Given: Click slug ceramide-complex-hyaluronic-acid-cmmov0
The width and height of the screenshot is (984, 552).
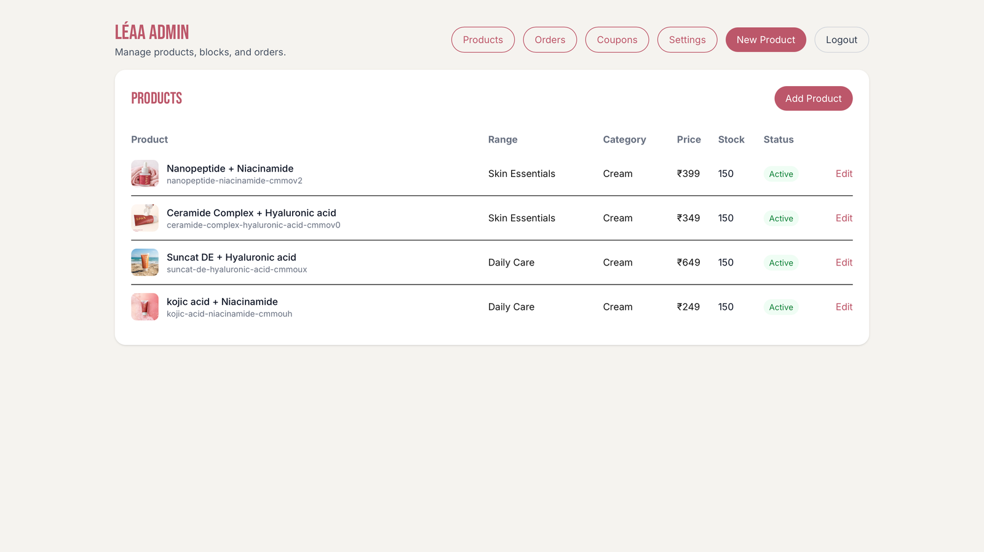Looking at the screenshot, I should [x=253, y=225].
